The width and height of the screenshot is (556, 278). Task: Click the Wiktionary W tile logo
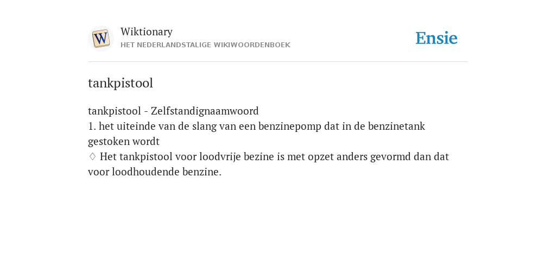pos(100,39)
